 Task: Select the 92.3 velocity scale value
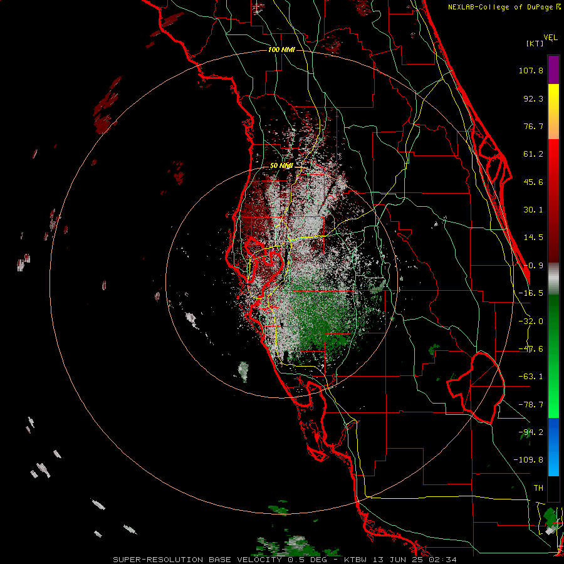pos(533,98)
